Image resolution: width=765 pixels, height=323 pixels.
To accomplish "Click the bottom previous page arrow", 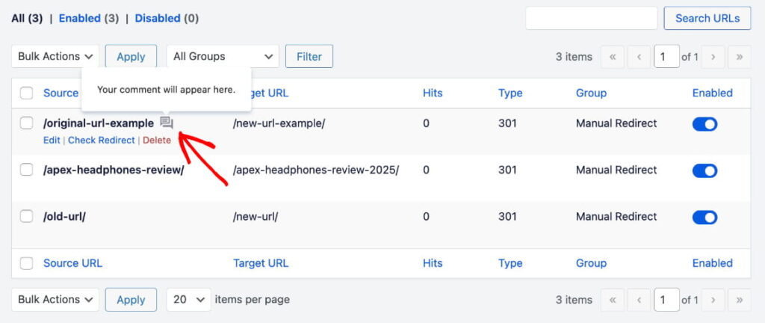I will pyautogui.click(x=639, y=300).
